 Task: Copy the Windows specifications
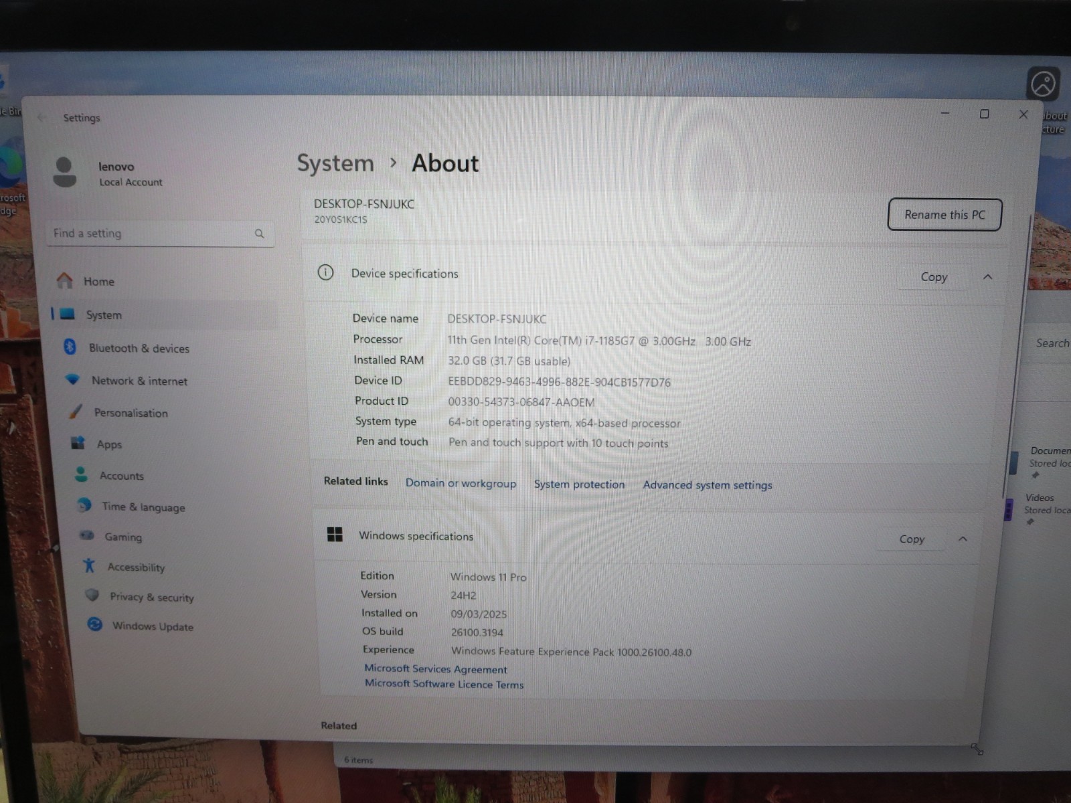(x=912, y=539)
